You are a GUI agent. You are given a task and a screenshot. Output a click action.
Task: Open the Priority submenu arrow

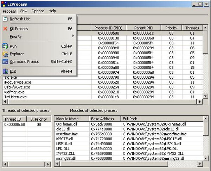73,36
